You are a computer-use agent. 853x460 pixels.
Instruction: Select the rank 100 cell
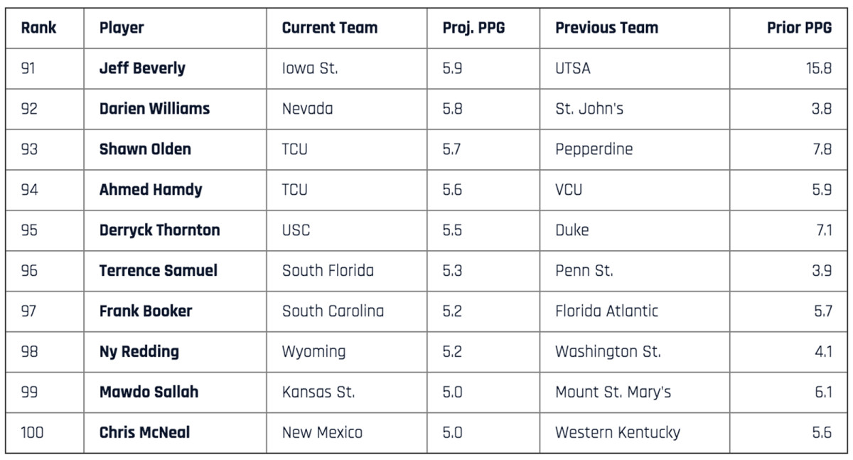point(32,432)
